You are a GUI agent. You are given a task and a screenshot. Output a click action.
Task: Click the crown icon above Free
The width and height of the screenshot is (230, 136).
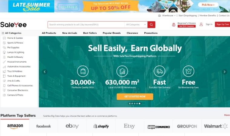pos(189,71)
